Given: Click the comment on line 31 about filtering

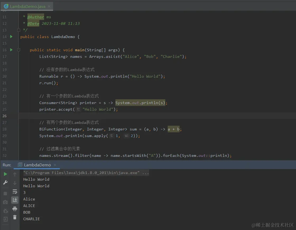Looking at the screenshot, I should (60, 149).
